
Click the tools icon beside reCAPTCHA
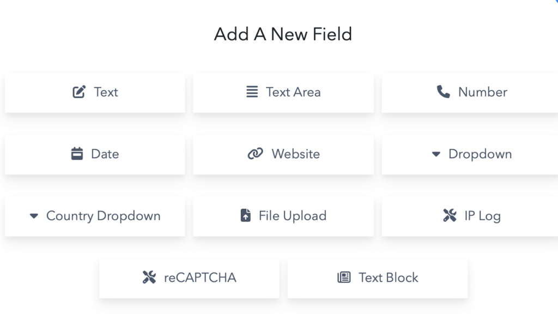149,278
